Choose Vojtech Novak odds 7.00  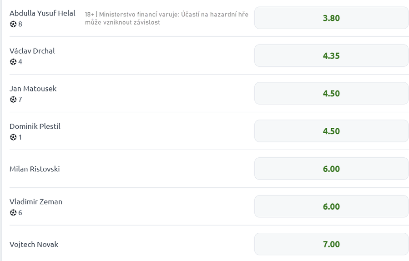coord(331,244)
